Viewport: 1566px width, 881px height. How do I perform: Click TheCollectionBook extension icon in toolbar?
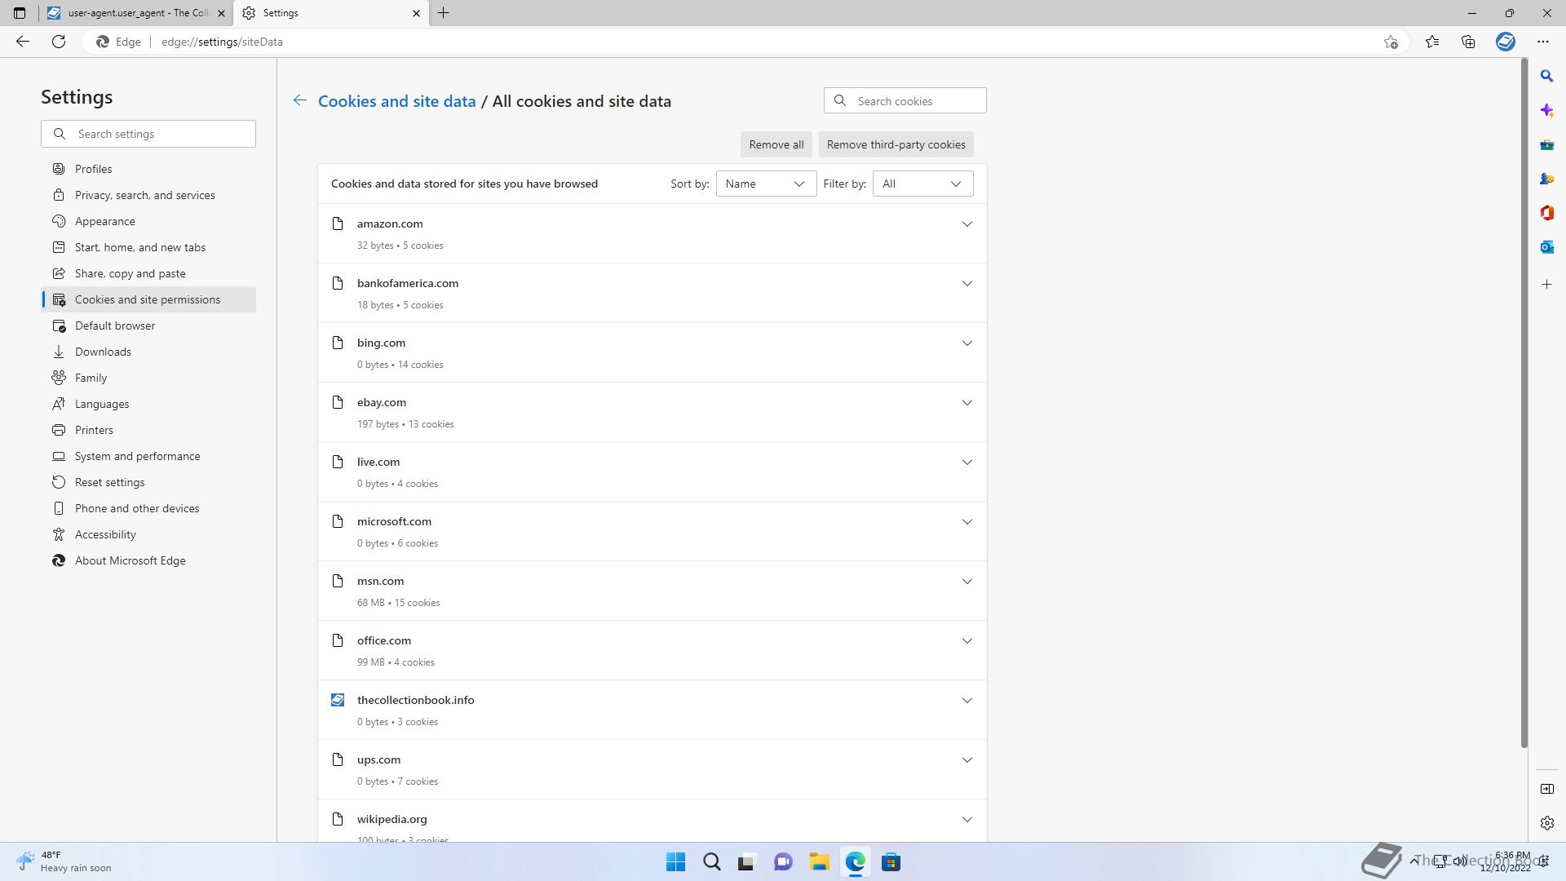[x=1506, y=42]
